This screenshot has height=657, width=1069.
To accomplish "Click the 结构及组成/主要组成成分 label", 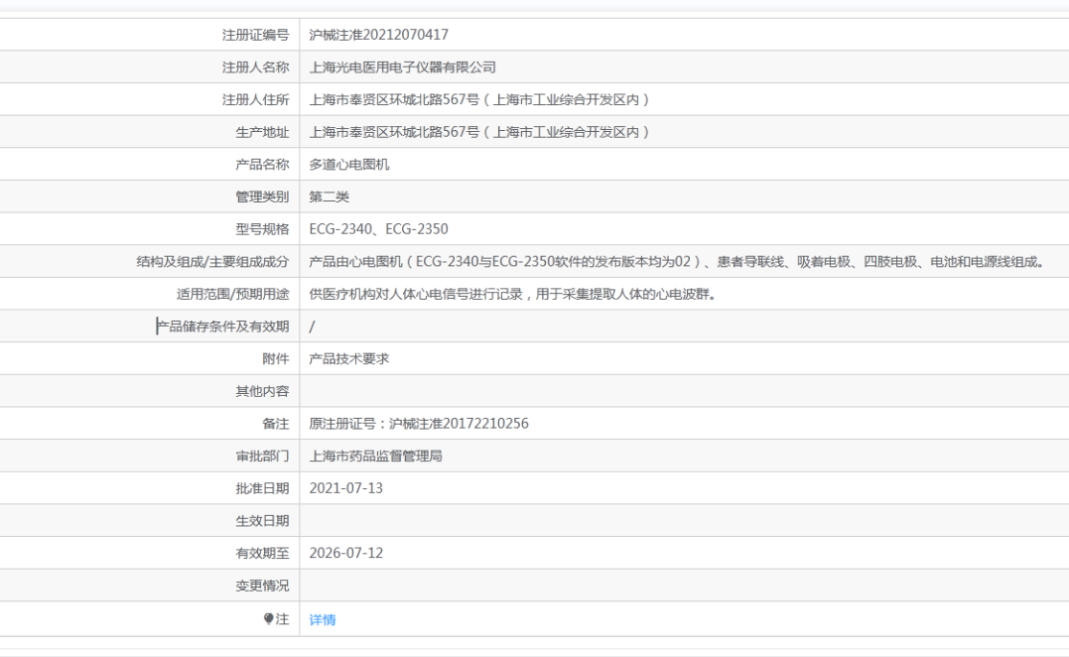I will point(212,262).
